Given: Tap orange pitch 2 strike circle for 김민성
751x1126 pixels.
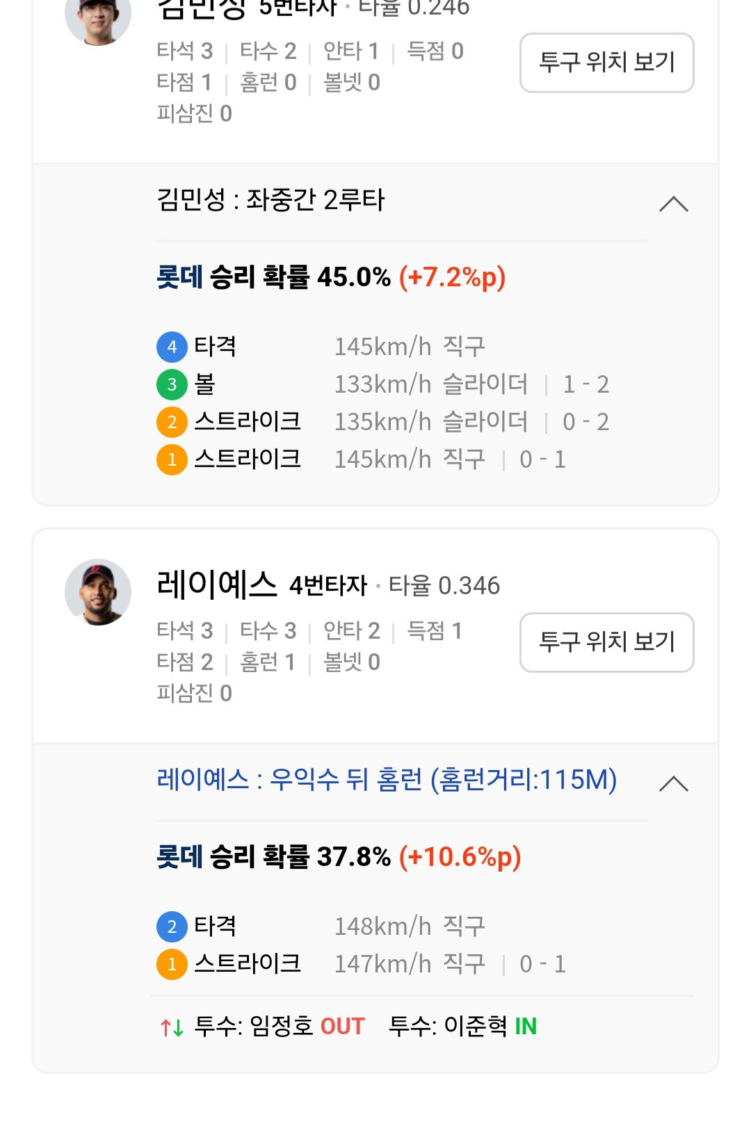Looking at the screenshot, I should coord(172,422).
